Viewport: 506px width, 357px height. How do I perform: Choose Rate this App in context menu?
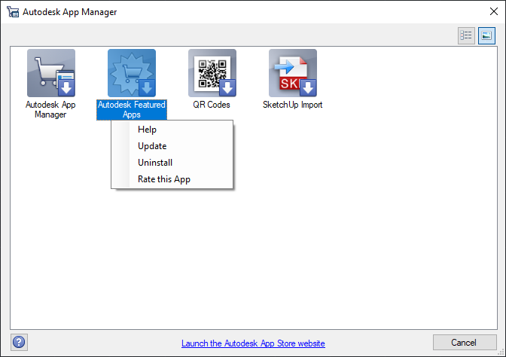point(172,179)
